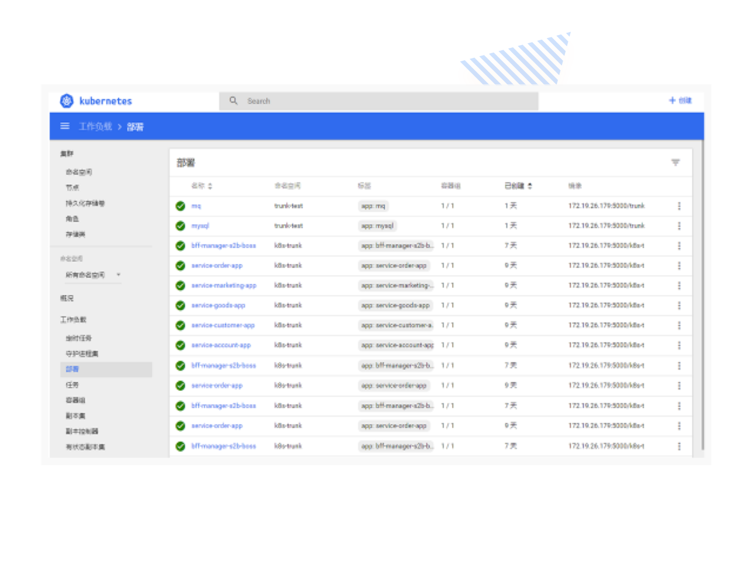Image resolution: width=749 pixels, height=561 pixels.
Task: Open the service-marketing-app deployment link
Action: (224, 285)
